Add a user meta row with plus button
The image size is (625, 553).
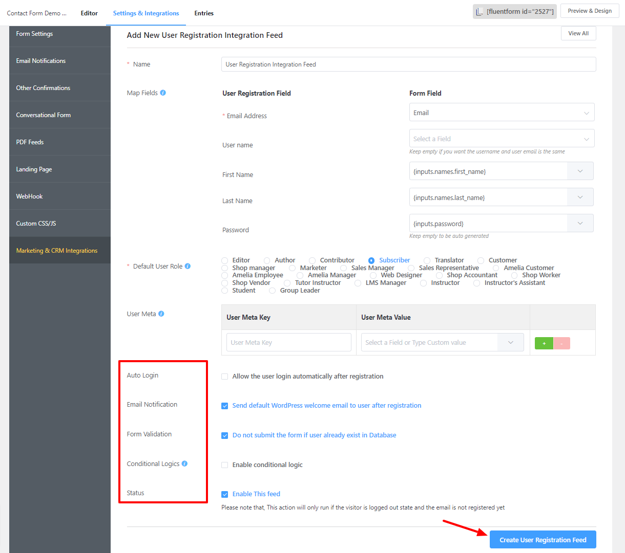click(544, 343)
